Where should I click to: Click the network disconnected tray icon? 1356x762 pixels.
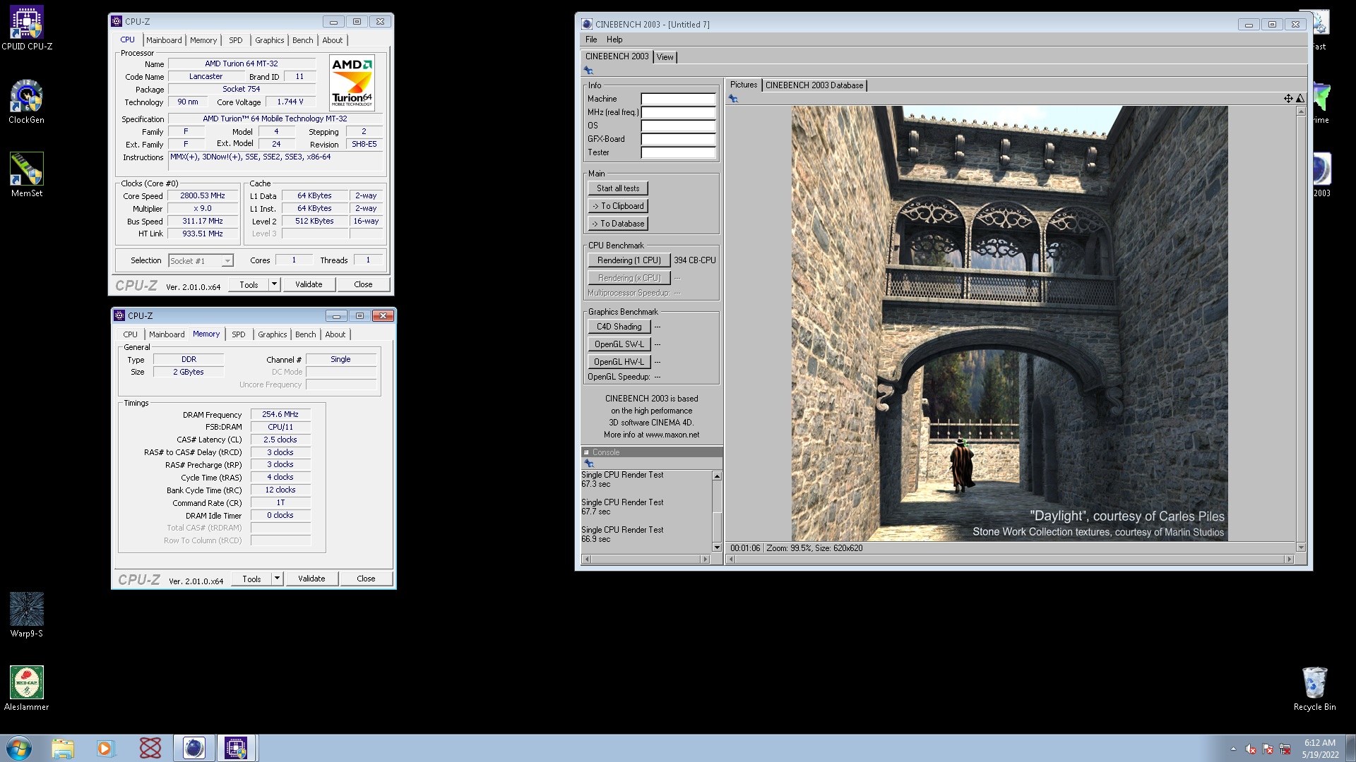1285,749
